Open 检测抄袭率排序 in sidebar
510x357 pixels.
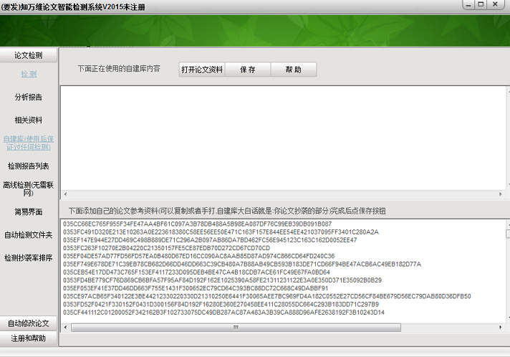point(29,258)
